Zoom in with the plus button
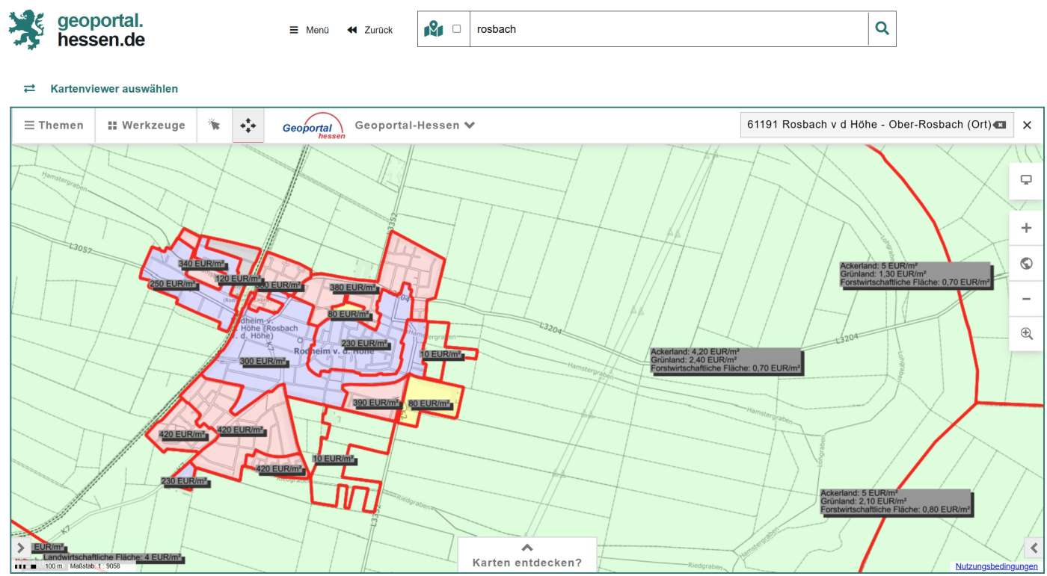Screen dimensions: 1047x576 pyautogui.click(x=1026, y=229)
